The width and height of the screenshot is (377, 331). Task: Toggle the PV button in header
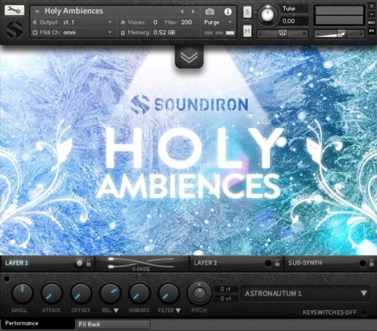(372, 31)
